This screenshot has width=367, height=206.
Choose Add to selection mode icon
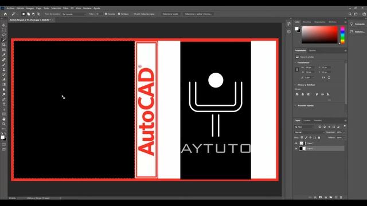28,14
